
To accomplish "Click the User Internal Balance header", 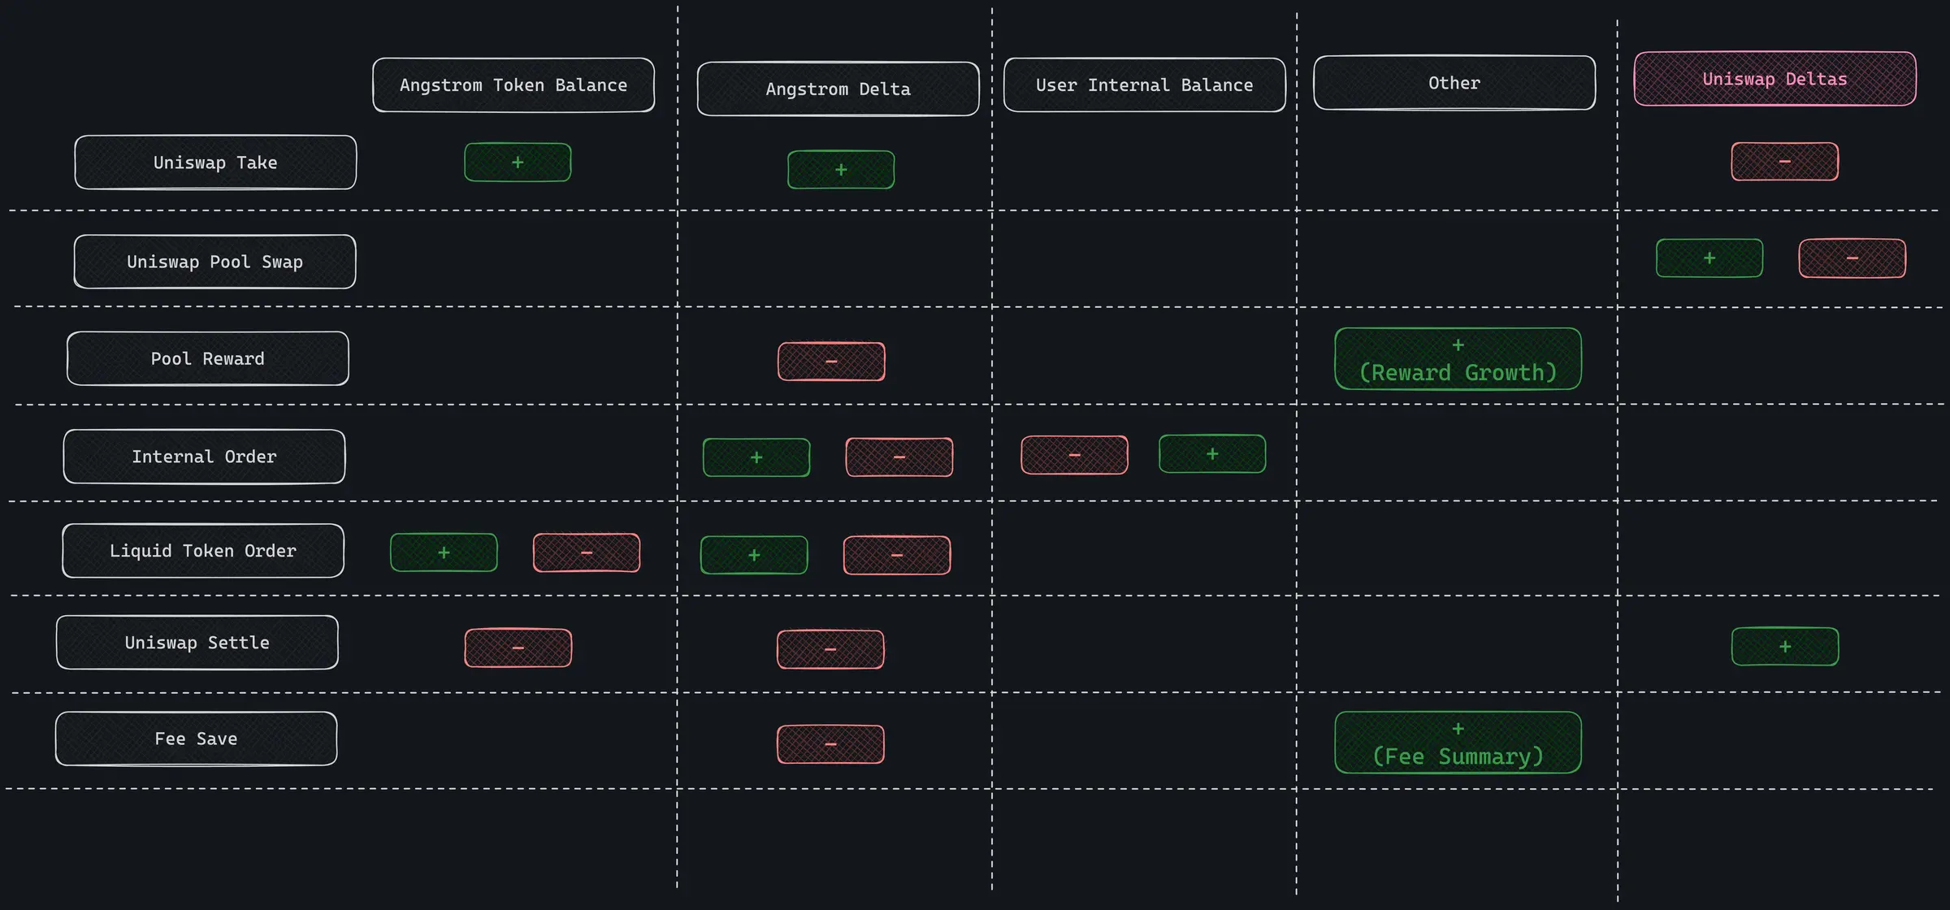I will click(1144, 84).
